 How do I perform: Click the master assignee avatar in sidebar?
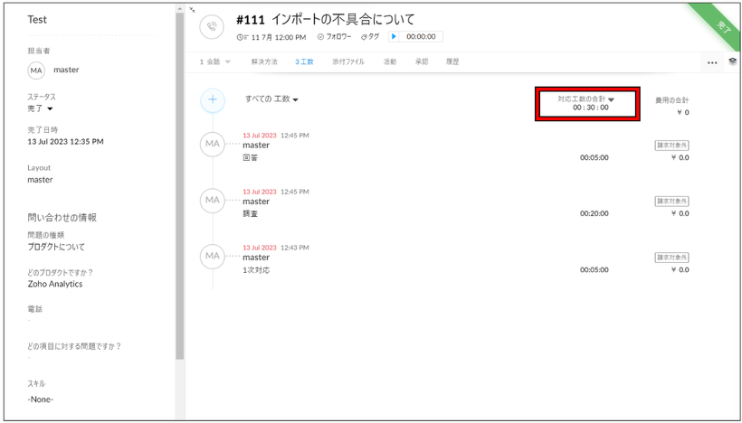tap(36, 70)
